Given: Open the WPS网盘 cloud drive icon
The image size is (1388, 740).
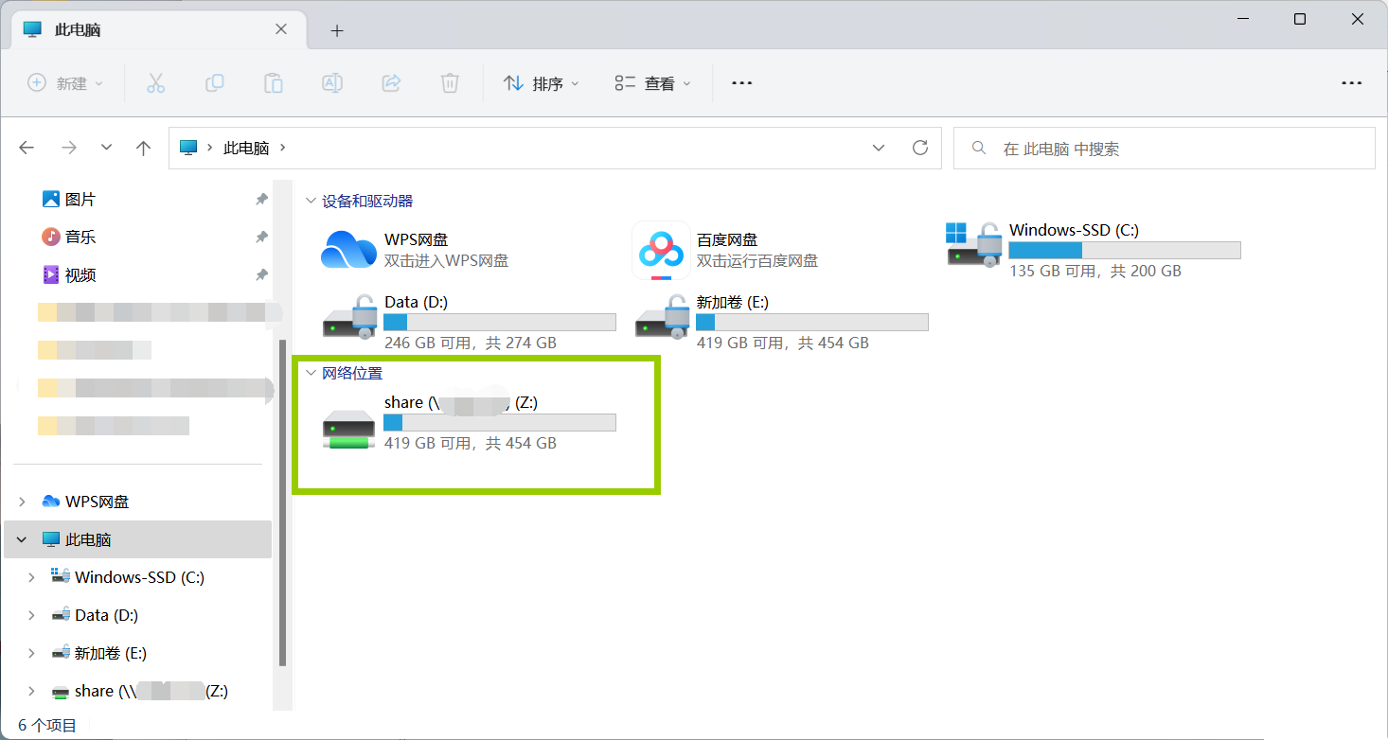Looking at the screenshot, I should click(x=348, y=250).
